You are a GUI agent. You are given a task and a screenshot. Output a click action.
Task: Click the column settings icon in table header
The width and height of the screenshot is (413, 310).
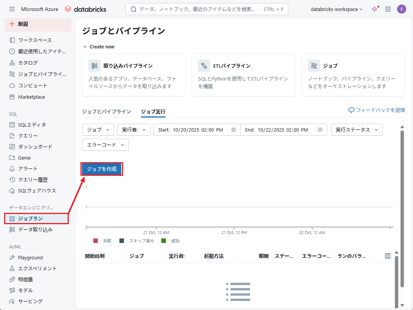click(387, 256)
